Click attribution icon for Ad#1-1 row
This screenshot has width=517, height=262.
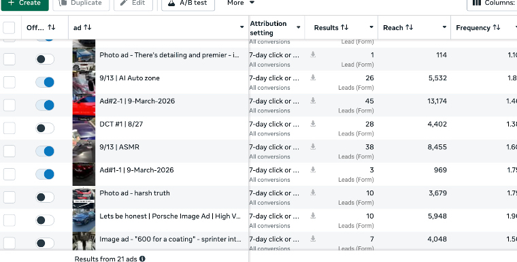313,169
